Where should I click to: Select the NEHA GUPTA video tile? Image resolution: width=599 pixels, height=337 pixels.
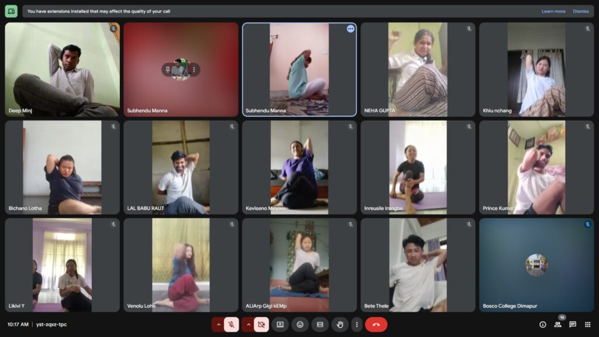pyautogui.click(x=418, y=70)
